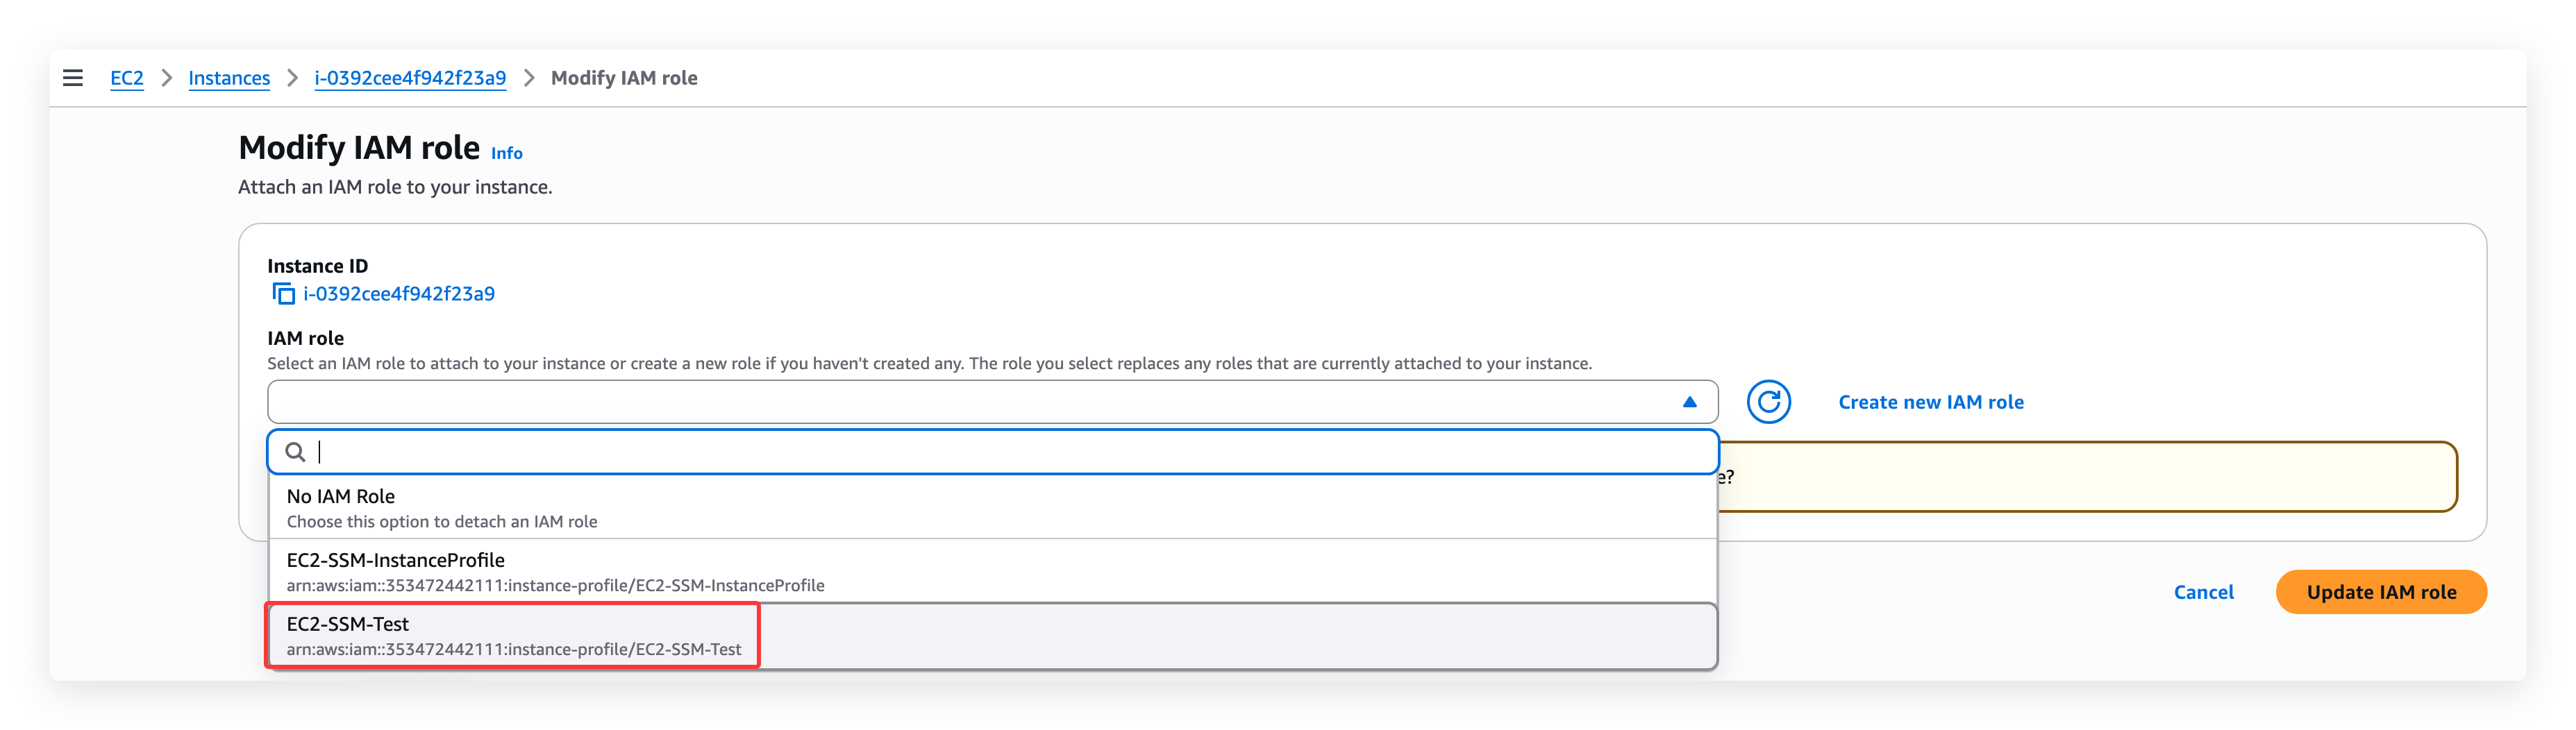This screenshot has height=730, width=2576.
Task: Click the Info link beside the heading
Action: point(506,153)
